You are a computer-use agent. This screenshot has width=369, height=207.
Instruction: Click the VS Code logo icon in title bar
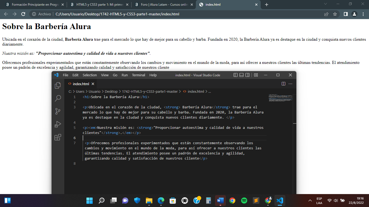[x=56, y=75]
